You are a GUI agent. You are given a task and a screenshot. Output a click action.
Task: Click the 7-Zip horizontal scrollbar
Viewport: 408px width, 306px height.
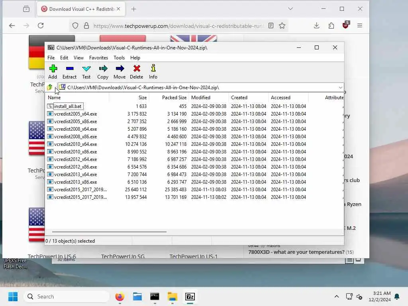109,231
